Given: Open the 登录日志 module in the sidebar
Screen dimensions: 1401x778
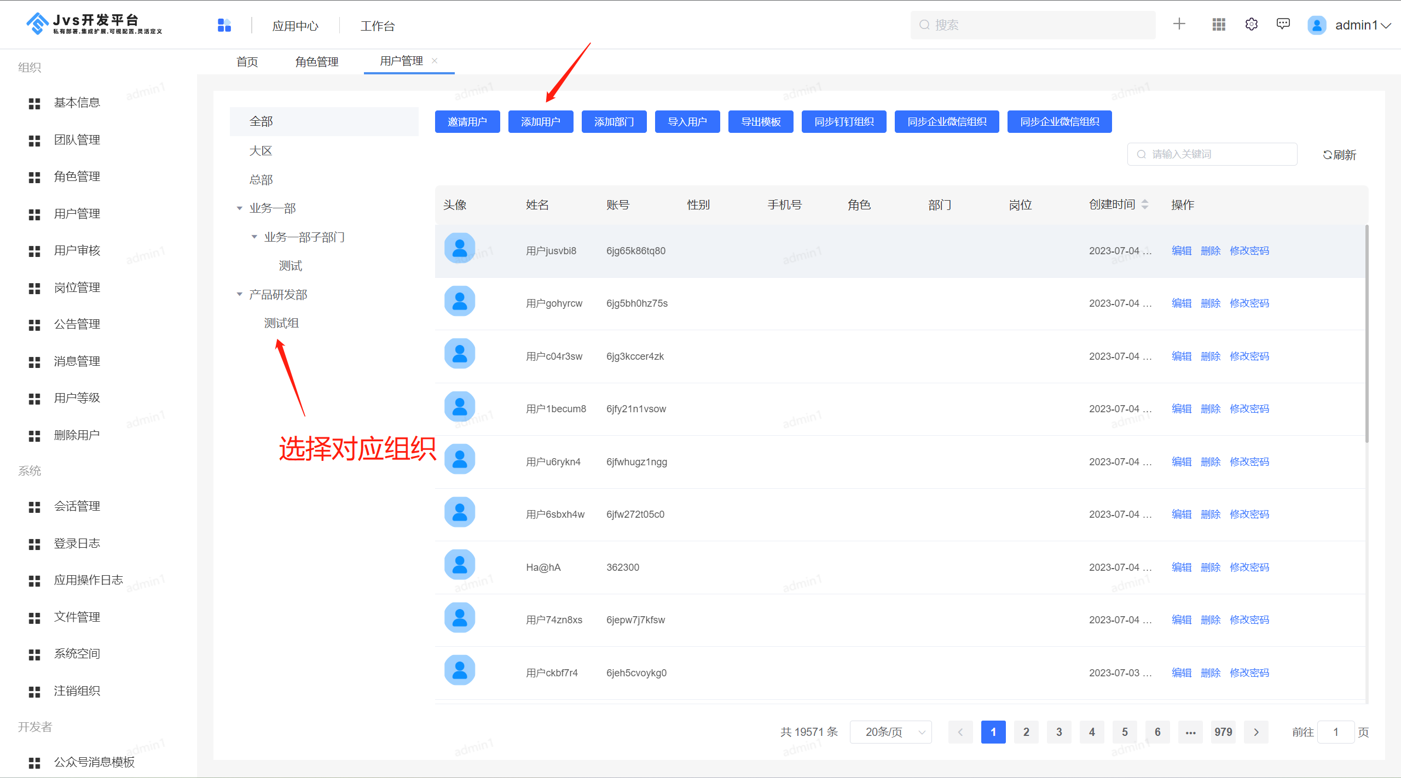Looking at the screenshot, I should 77,543.
